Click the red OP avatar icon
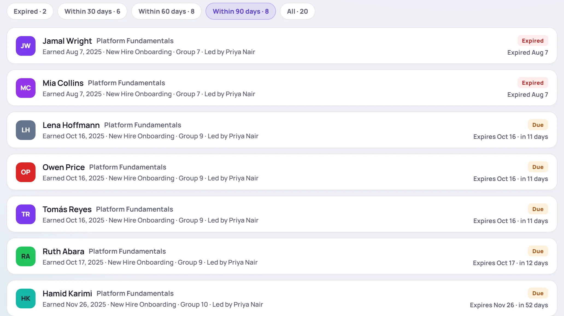The height and width of the screenshot is (316, 564). pos(26,172)
